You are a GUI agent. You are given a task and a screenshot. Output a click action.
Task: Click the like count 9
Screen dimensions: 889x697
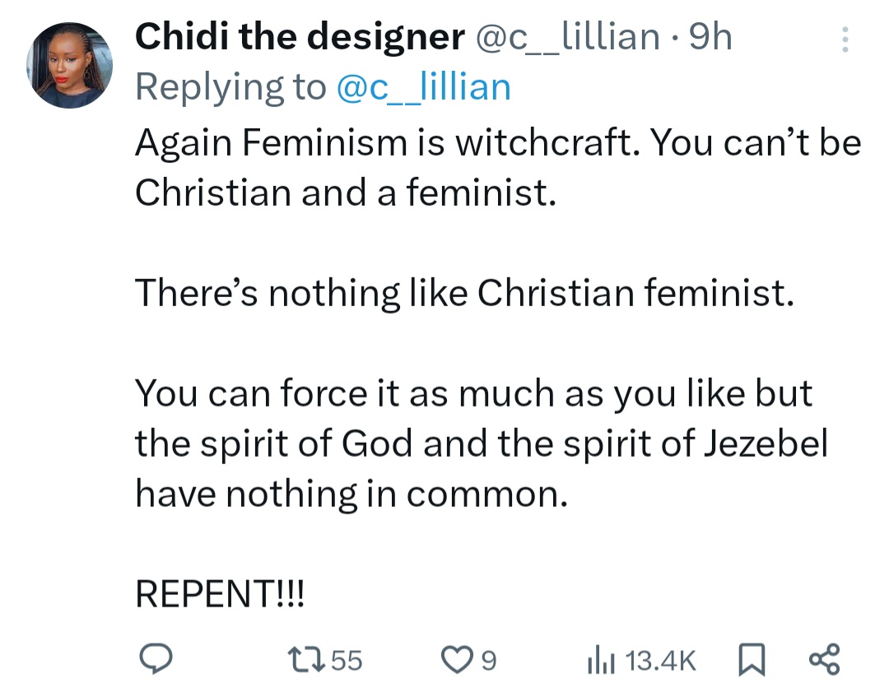[488, 660]
